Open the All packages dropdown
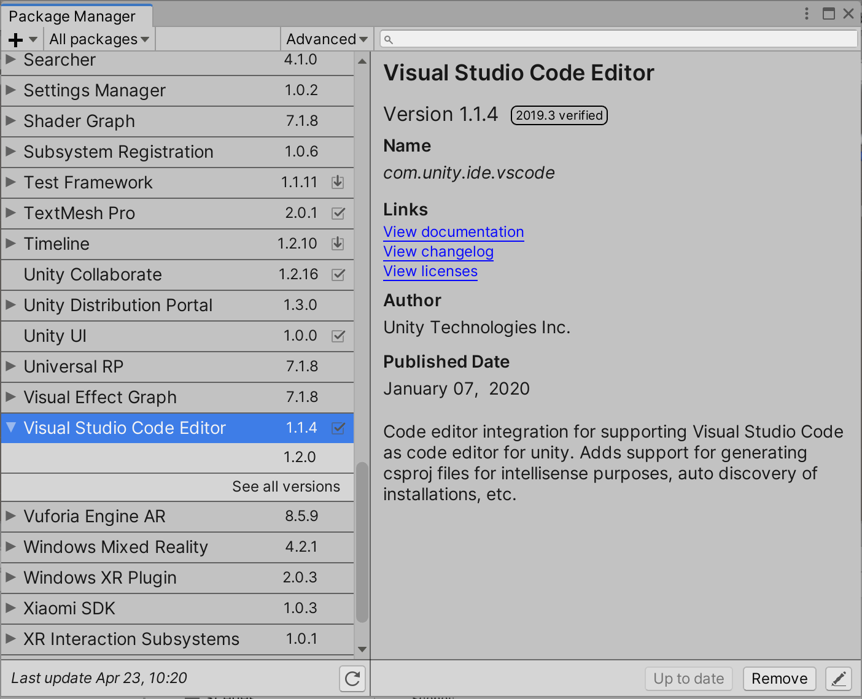The image size is (862, 699). [99, 39]
